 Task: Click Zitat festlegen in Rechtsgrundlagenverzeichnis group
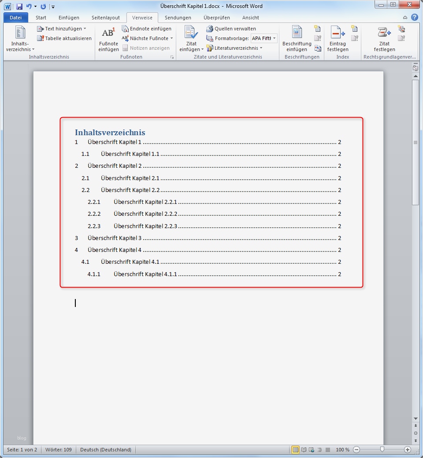click(384, 39)
